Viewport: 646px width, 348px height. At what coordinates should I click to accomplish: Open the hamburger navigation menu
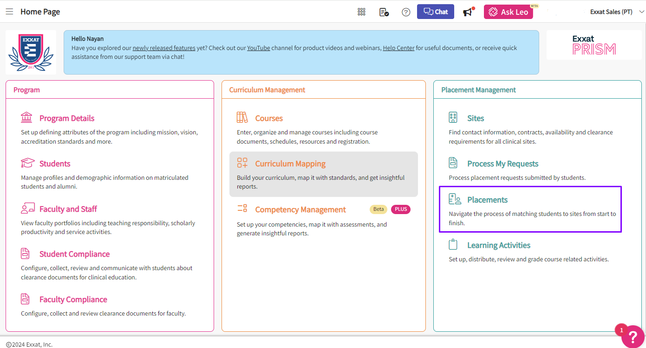9,12
